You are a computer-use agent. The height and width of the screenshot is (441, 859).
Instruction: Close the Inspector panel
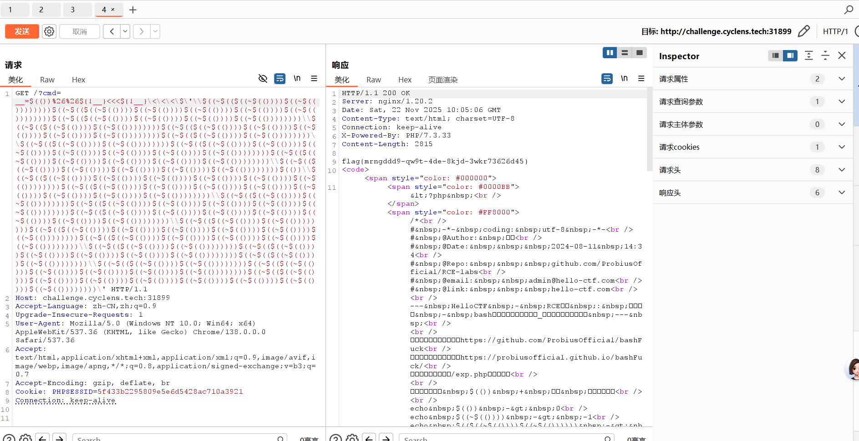842,56
